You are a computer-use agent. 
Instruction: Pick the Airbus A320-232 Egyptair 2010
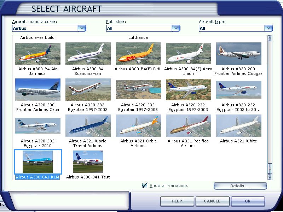click(x=38, y=126)
